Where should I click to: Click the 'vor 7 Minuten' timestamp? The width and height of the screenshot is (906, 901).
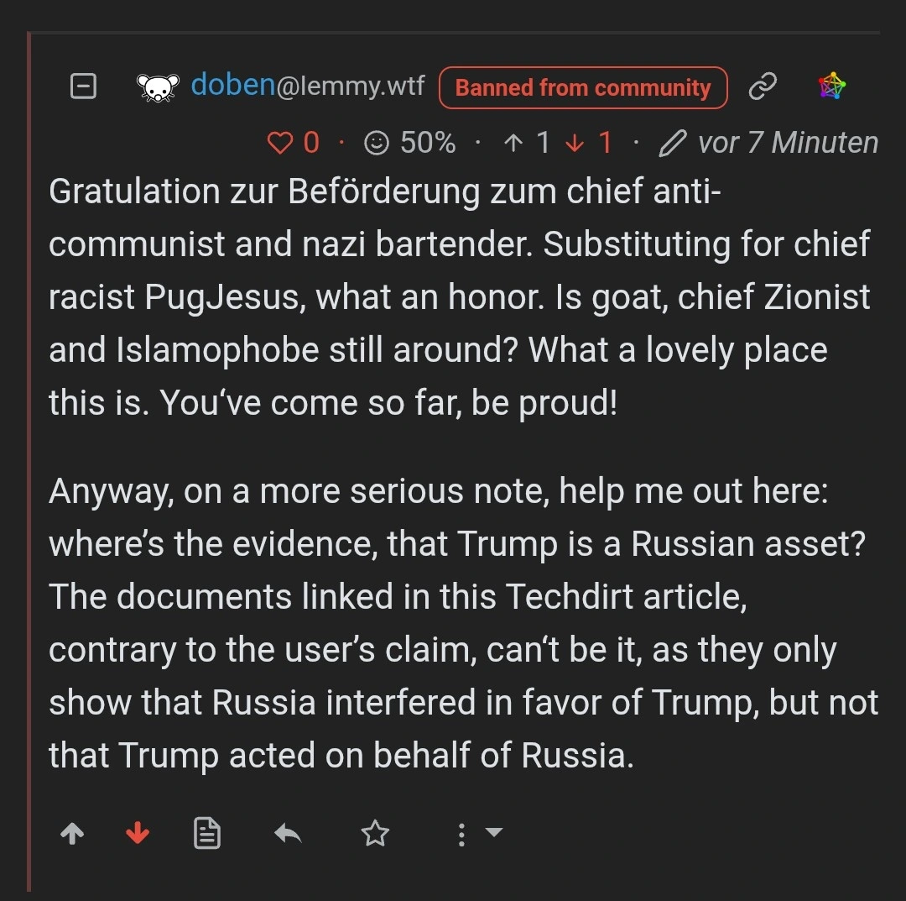coord(788,142)
